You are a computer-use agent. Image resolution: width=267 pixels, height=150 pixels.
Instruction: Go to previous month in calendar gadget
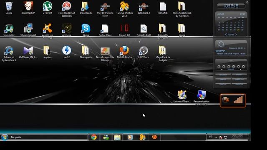click(226, 35)
